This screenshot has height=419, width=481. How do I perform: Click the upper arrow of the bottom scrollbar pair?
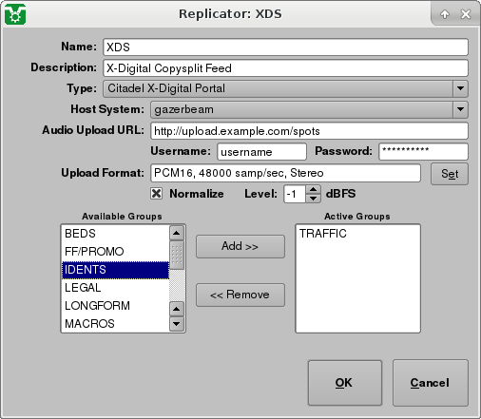click(x=177, y=309)
